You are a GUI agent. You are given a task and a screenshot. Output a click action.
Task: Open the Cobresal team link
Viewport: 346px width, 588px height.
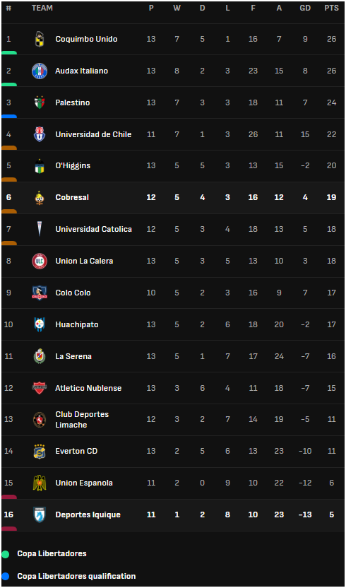[72, 197]
